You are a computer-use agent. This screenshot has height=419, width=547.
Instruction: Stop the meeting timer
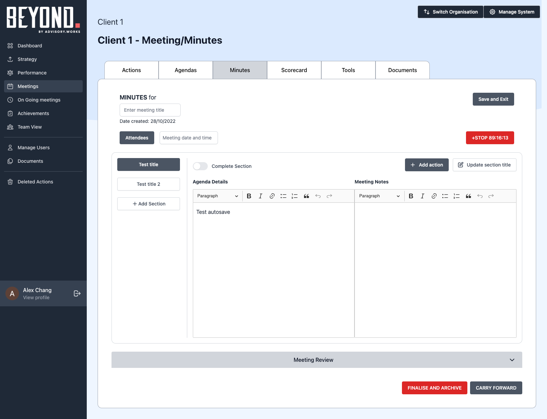490,138
